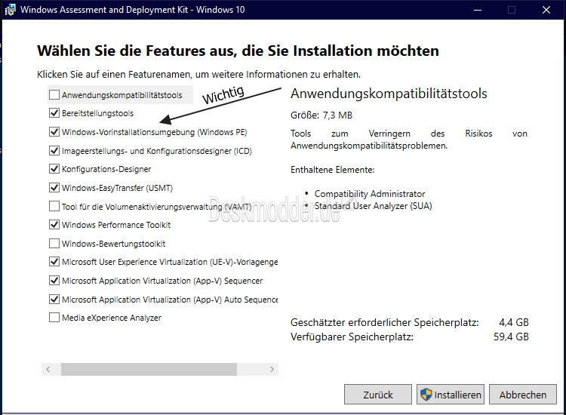This screenshot has height=415, width=566.
Task: Toggle App-V Auto Sequencer checkbox
Action: click(x=54, y=299)
